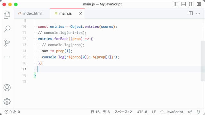This screenshot has width=205, height=115.
Task: Change indentation via スペース: 2
Action: (x=123, y=112)
